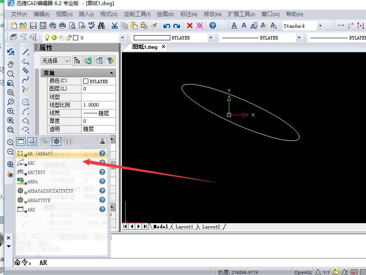Open Find with the binoculars icon

tap(101, 25)
